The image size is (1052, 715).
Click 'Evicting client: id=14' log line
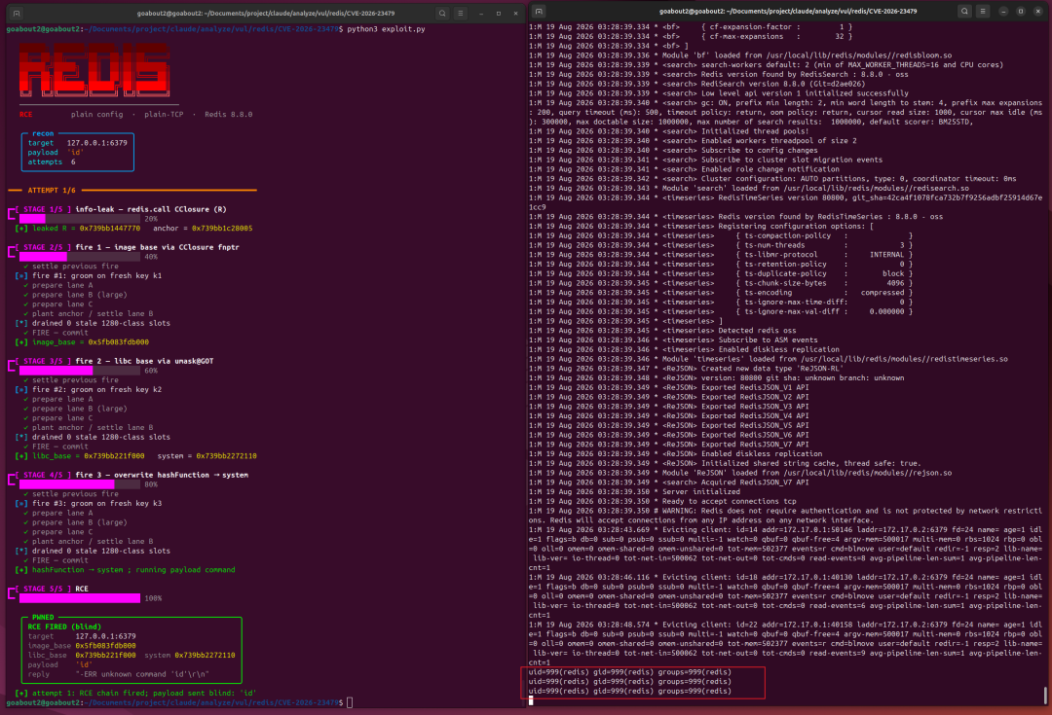(x=786, y=549)
